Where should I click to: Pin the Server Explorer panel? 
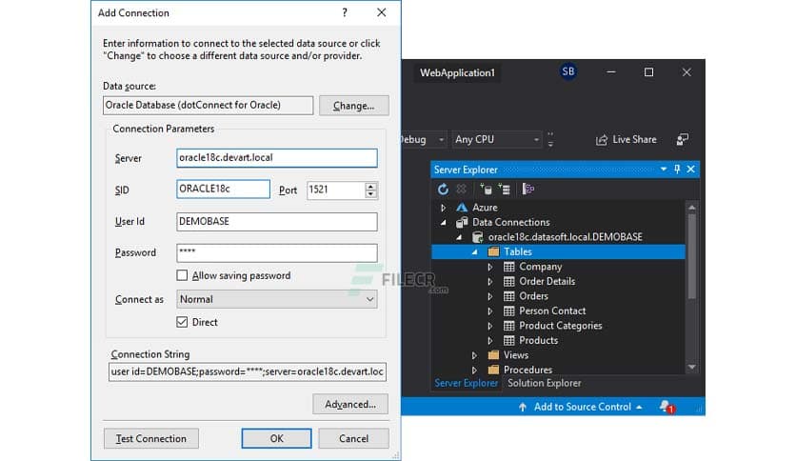point(677,170)
